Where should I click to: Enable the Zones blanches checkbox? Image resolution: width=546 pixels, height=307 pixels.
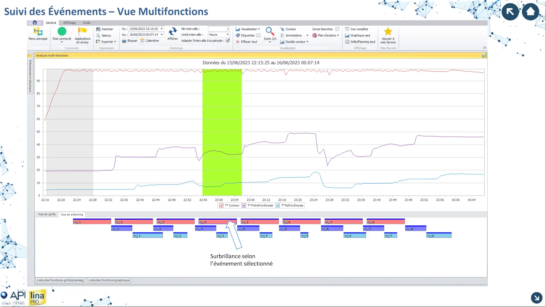coord(337,29)
